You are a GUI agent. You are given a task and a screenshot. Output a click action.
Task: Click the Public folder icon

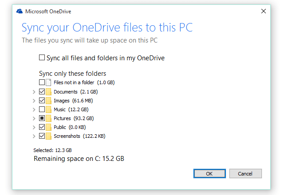pyautogui.click(x=48, y=127)
